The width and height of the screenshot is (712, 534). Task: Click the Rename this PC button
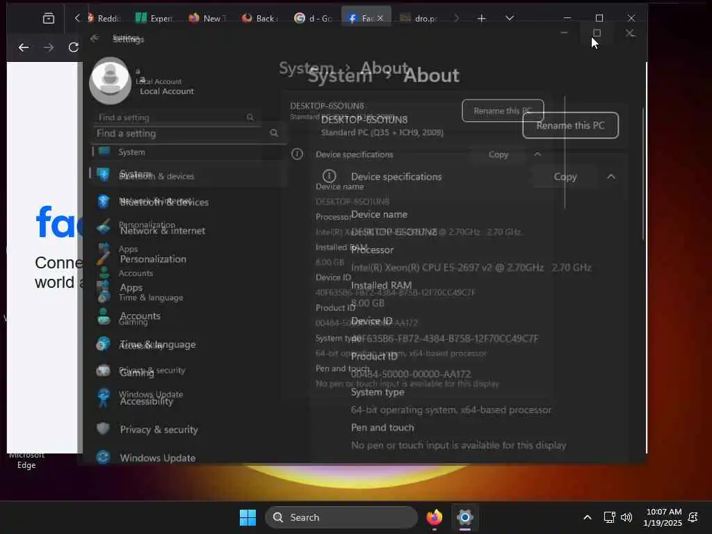point(570,125)
